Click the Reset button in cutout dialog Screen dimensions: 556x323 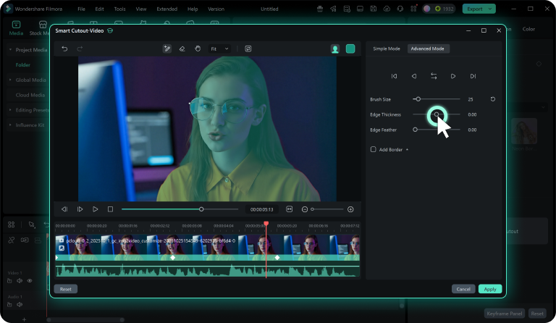(x=65, y=289)
